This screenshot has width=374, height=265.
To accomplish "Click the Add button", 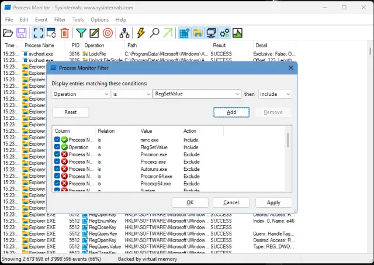I will (x=231, y=112).
